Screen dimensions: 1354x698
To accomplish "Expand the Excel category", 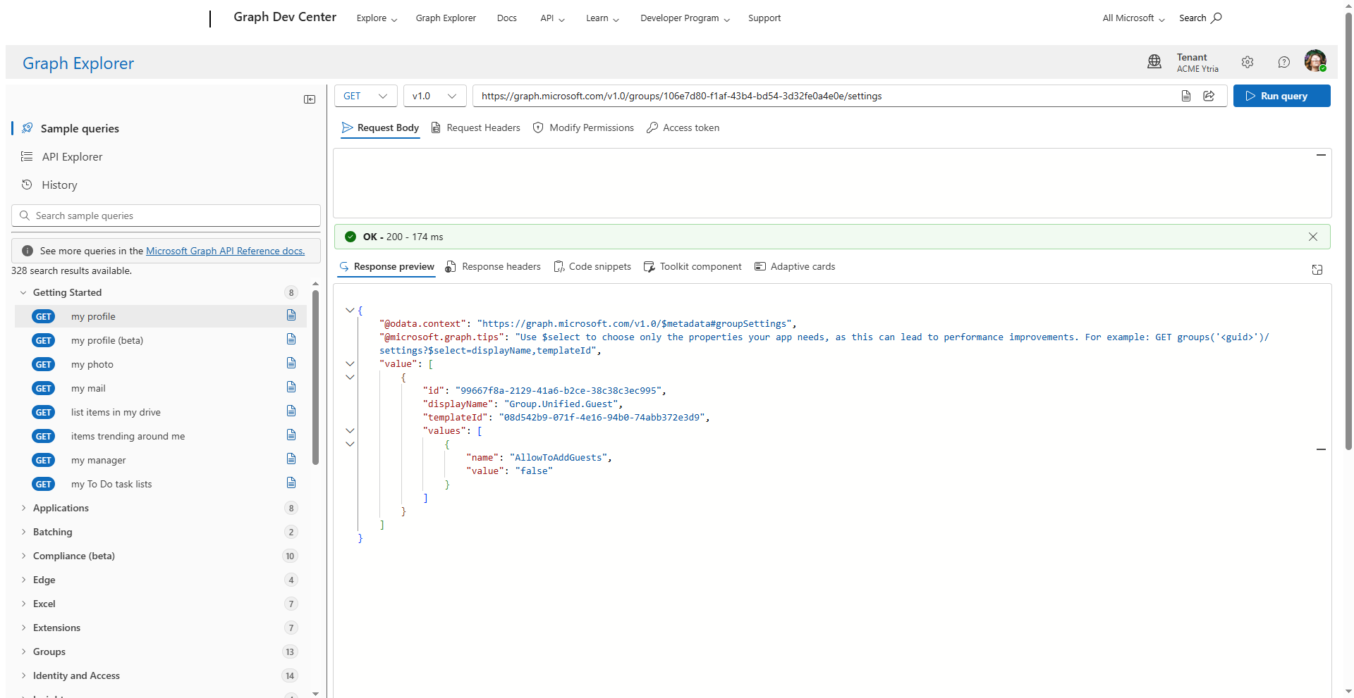I will [23, 604].
